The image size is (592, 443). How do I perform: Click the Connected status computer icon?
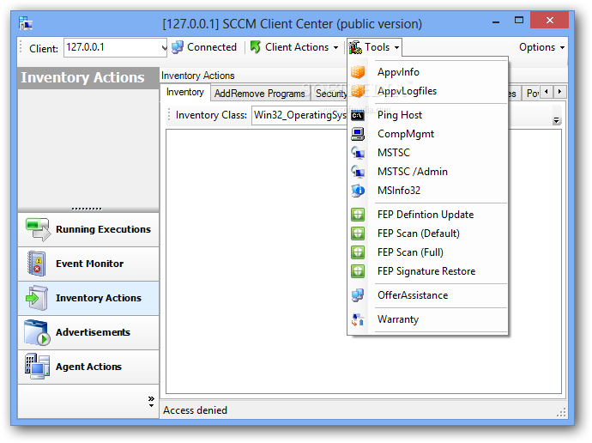[x=178, y=47]
